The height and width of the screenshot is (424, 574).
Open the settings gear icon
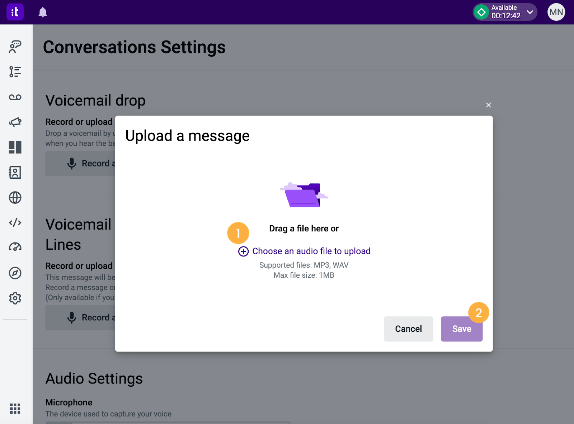(x=15, y=298)
